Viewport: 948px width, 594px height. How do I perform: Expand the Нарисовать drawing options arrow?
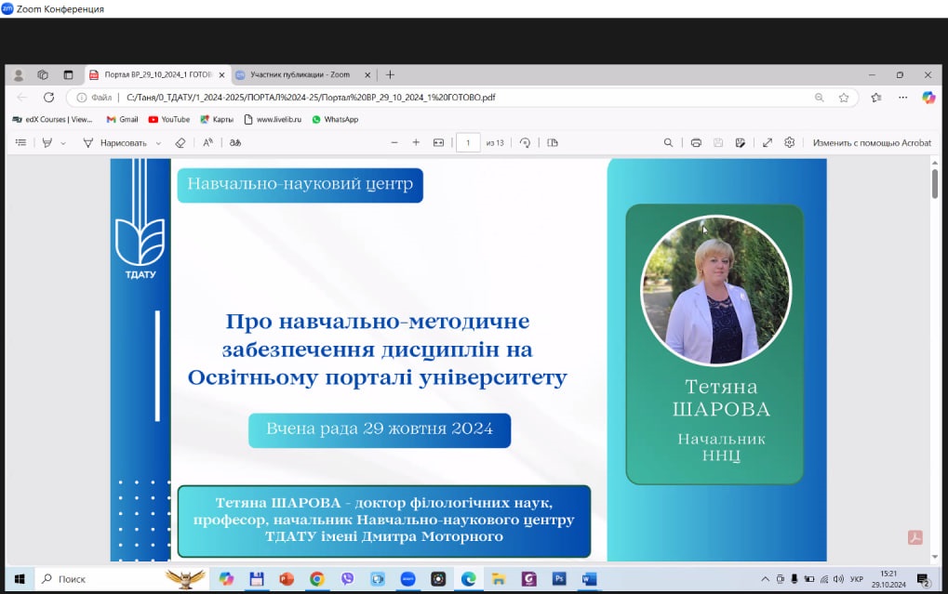[x=158, y=143]
